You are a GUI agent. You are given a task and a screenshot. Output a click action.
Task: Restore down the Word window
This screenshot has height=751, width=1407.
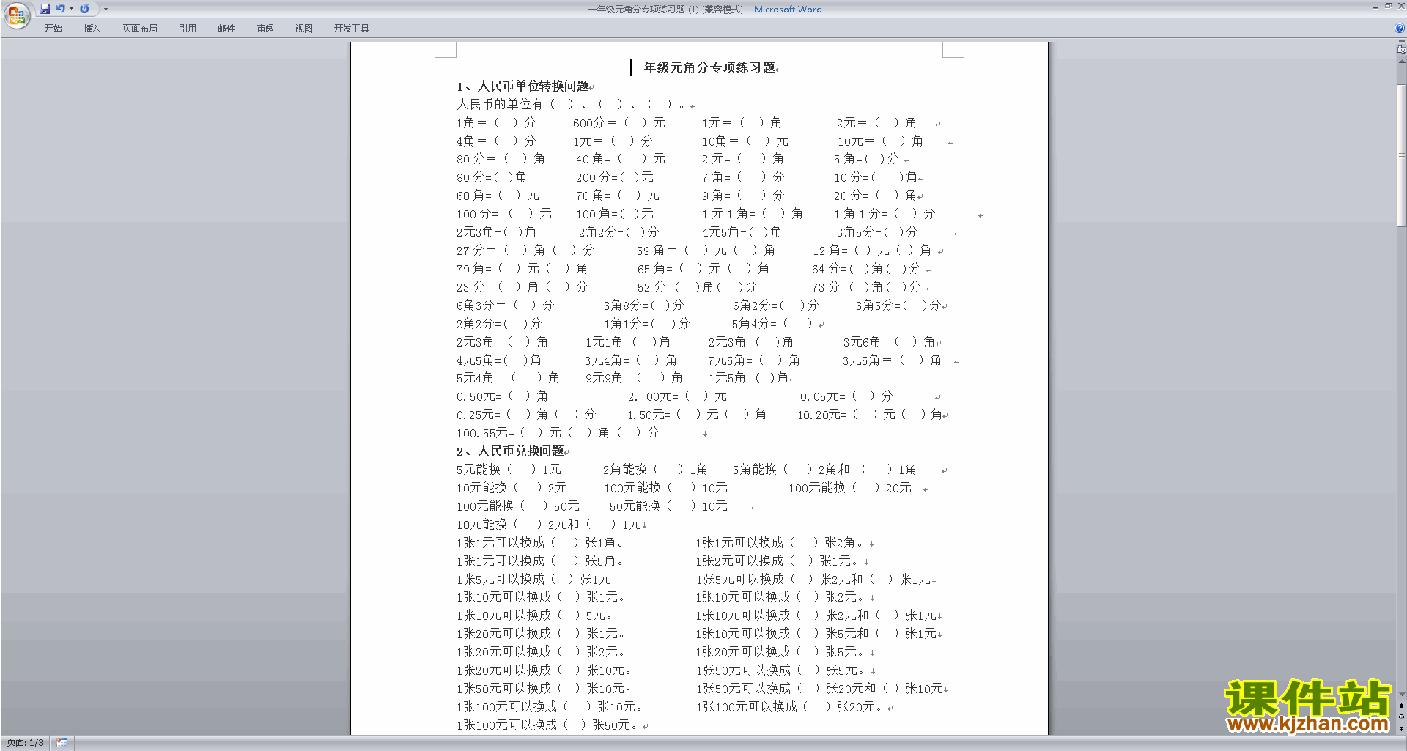[1388, 6]
